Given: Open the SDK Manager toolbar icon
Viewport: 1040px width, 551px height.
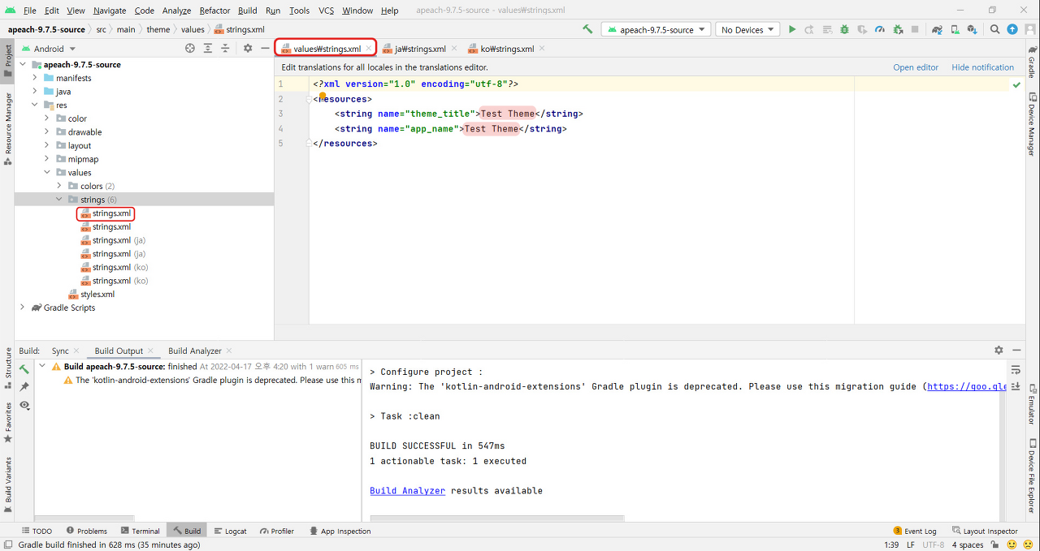Looking at the screenshot, I should point(972,29).
